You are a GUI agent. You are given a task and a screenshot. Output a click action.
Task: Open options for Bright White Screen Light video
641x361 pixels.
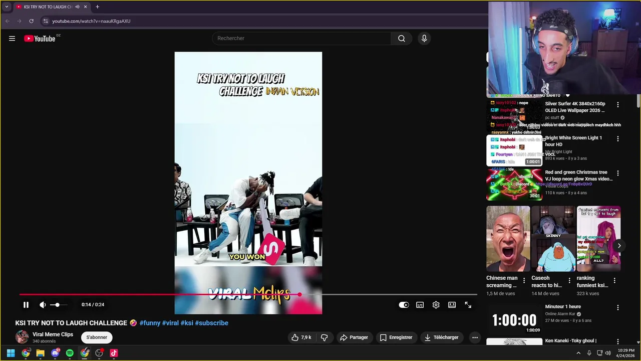coord(617,139)
